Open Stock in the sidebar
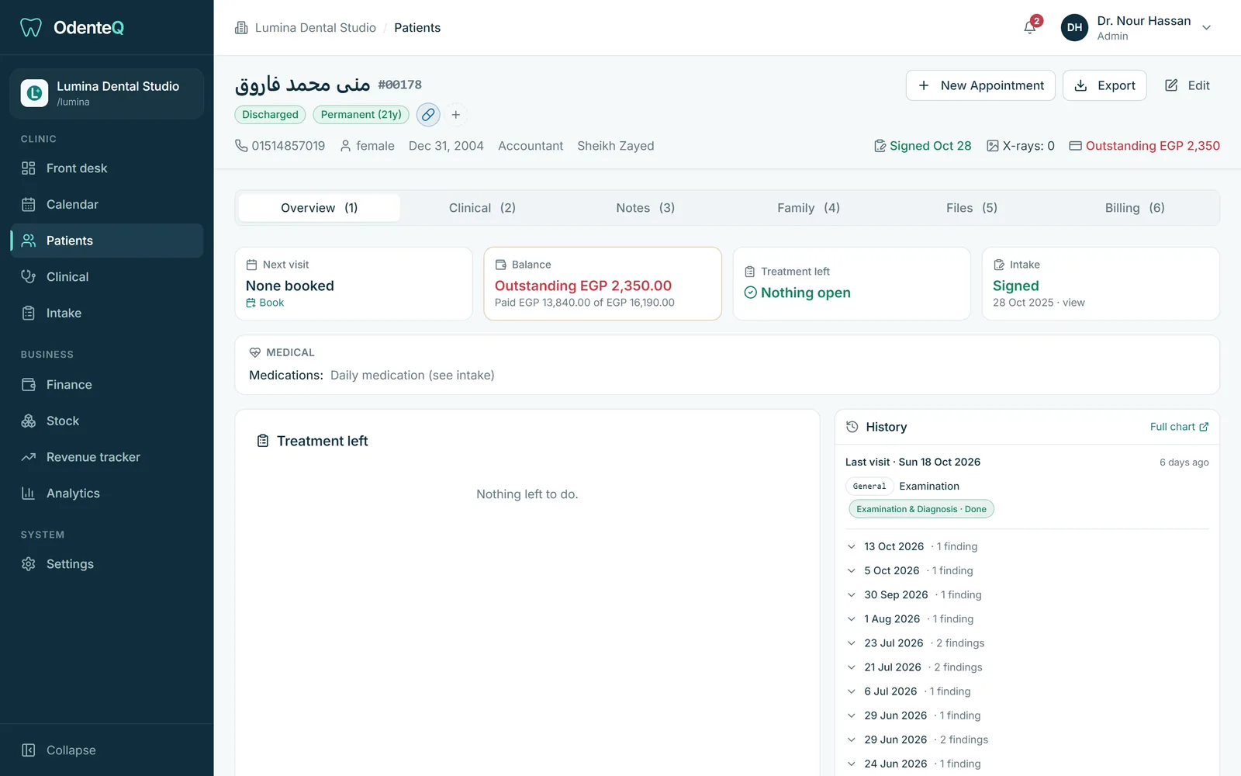The height and width of the screenshot is (776, 1241). tap(107, 421)
